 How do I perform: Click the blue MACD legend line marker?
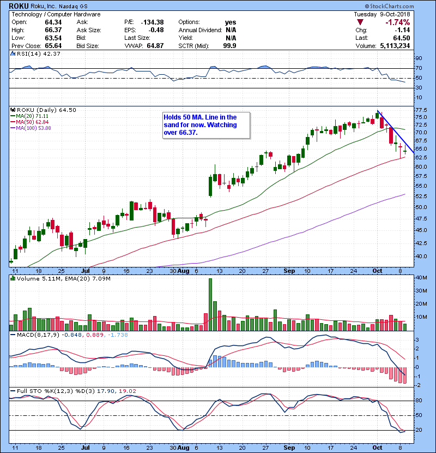click(x=13, y=335)
